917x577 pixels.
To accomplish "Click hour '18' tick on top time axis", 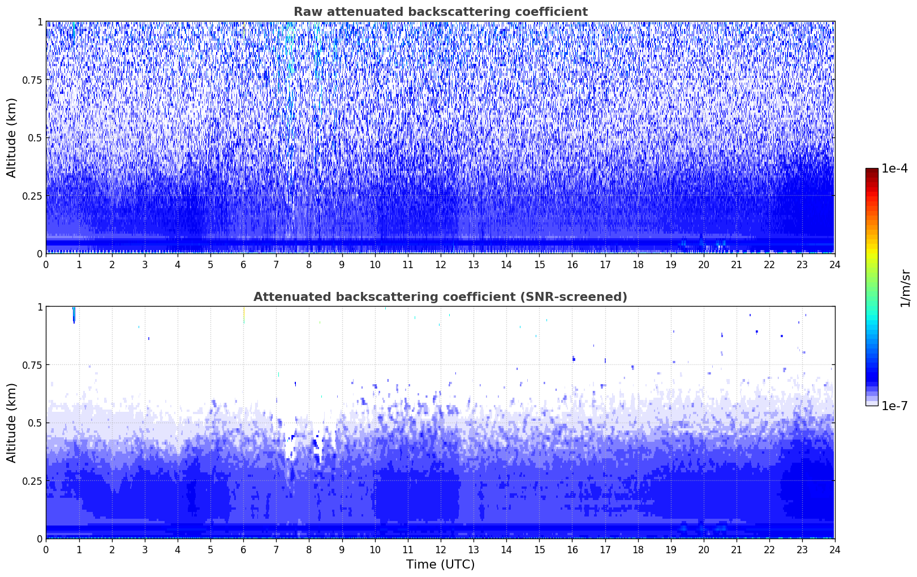I will pos(638,264).
